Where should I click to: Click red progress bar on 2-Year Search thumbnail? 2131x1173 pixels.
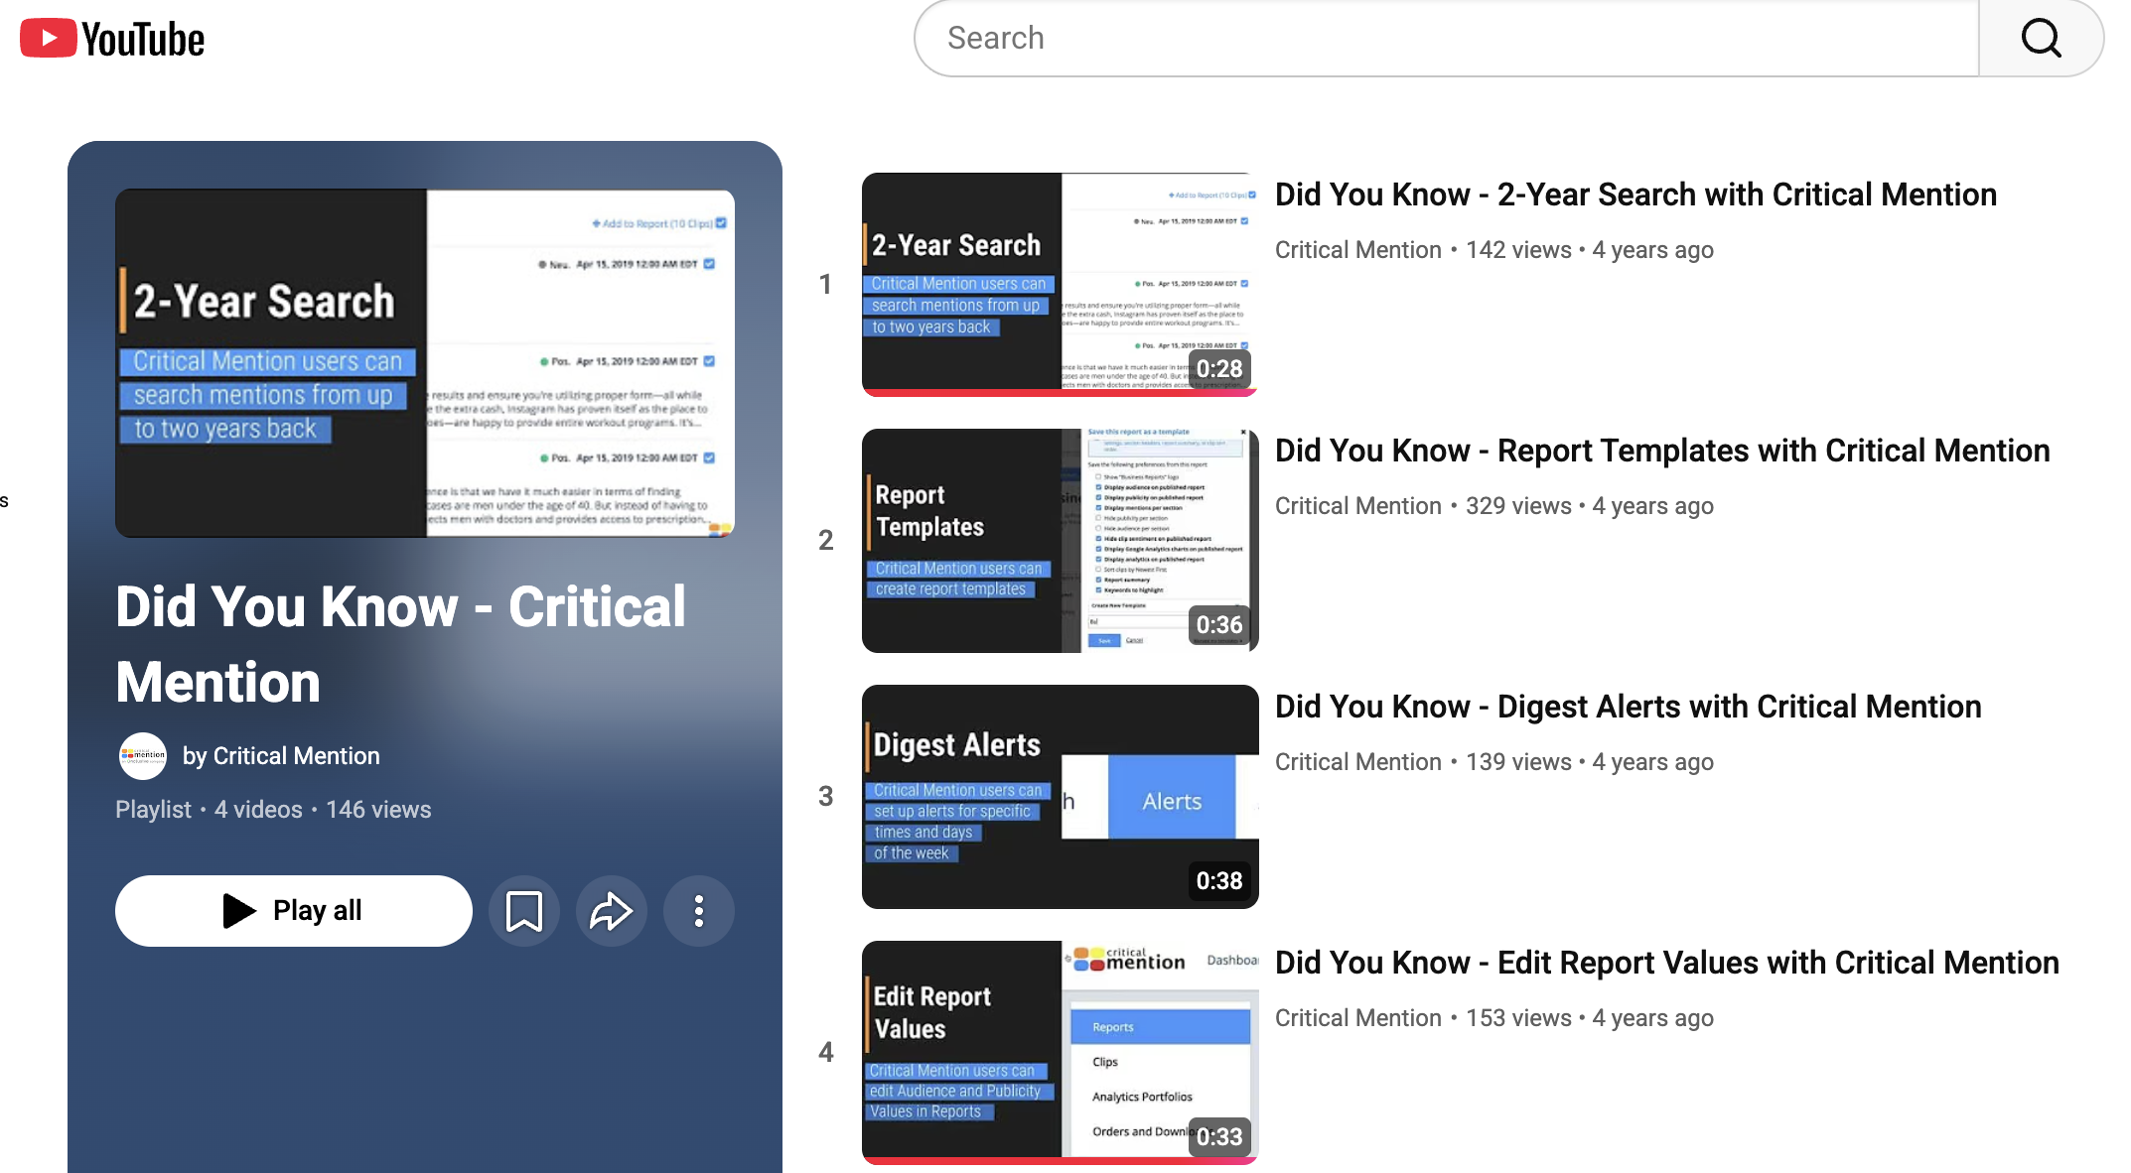click(1060, 393)
